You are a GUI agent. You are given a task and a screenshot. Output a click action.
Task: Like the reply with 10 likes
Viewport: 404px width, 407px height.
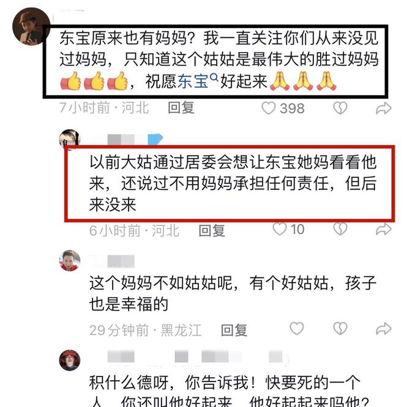[280, 229]
